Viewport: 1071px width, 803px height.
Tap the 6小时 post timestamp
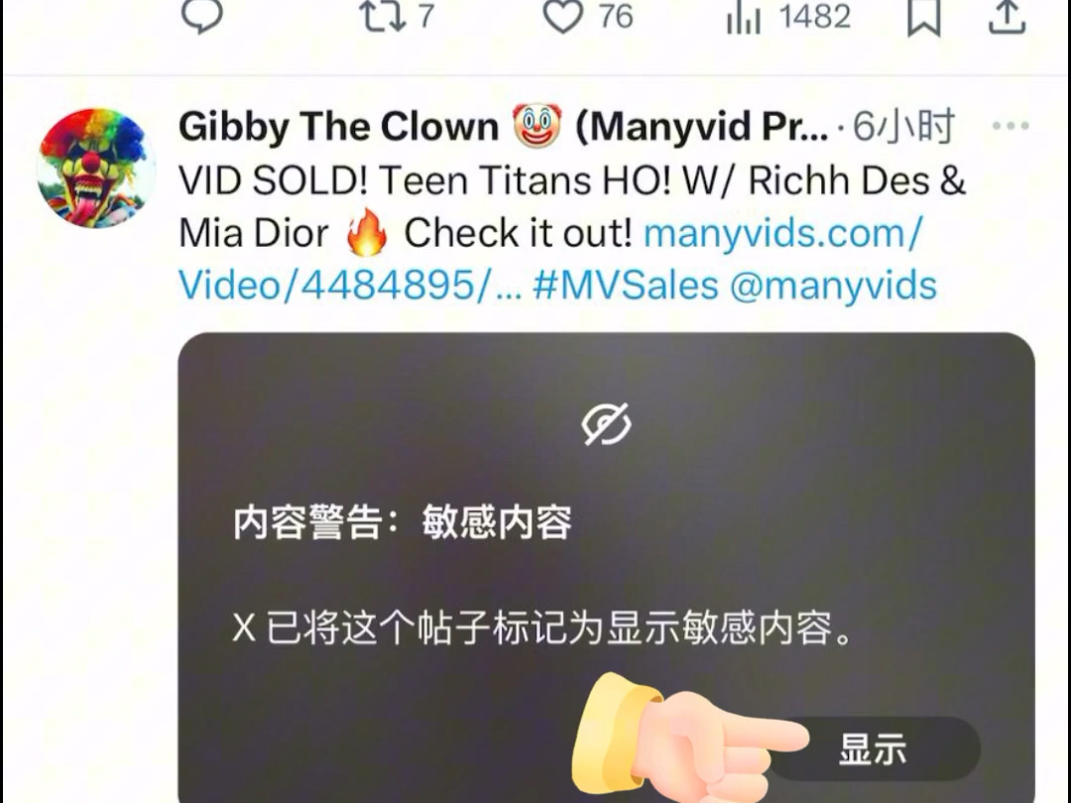903,126
